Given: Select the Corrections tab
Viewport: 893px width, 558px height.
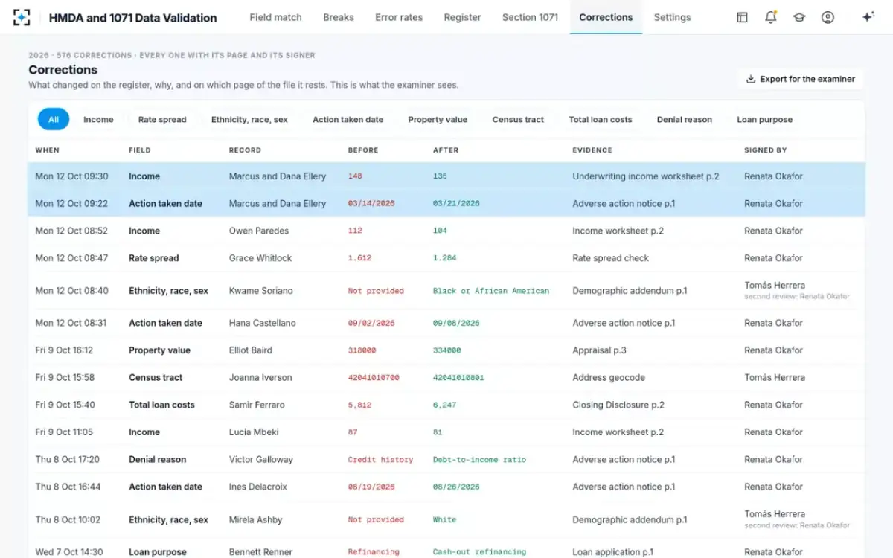Looking at the screenshot, I should [606, 17].
